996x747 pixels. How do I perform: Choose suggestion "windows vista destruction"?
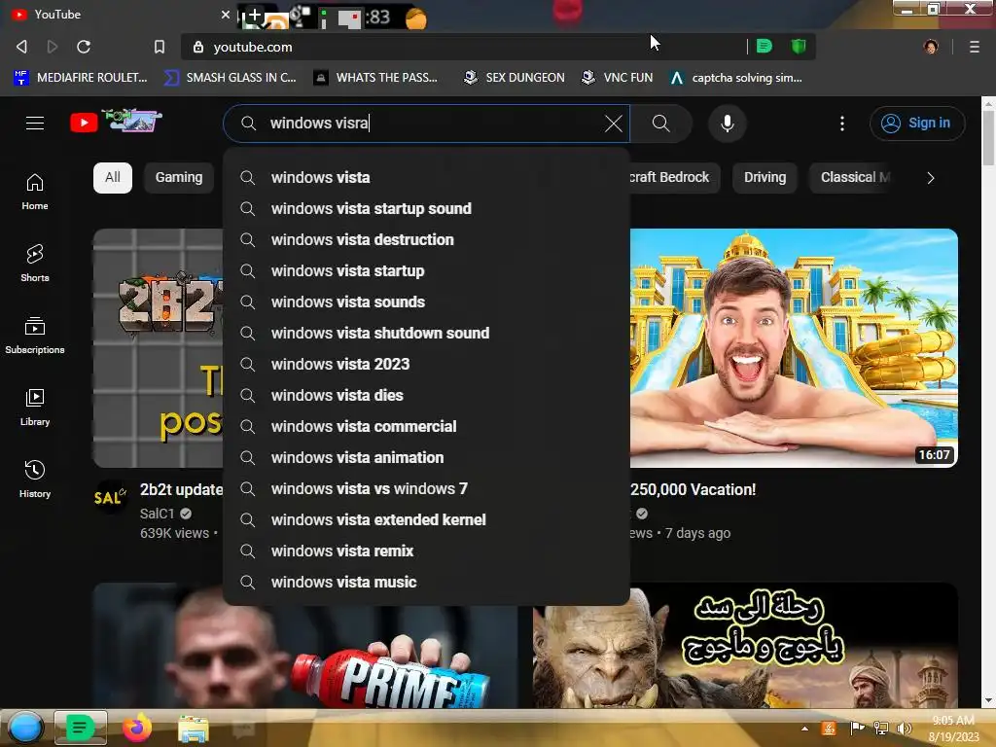click(x=426, y=239)
